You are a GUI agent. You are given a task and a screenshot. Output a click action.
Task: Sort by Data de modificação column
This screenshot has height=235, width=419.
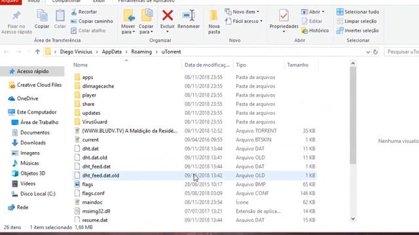tap(207, 65)
